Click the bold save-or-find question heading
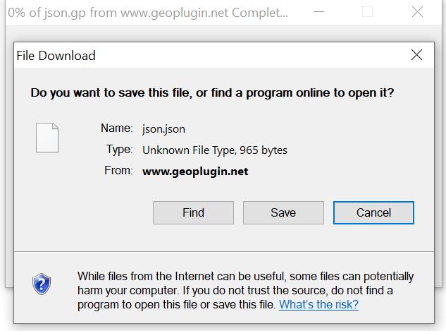The image size is (446, 331). point(212,92)
